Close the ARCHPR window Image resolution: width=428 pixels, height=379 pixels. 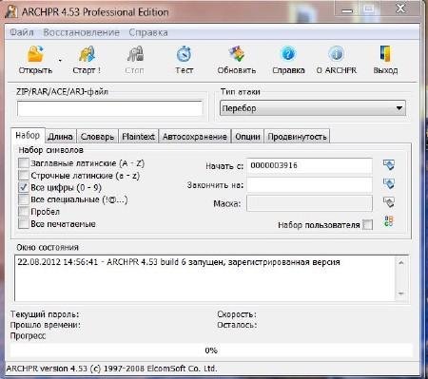(400, 9)
